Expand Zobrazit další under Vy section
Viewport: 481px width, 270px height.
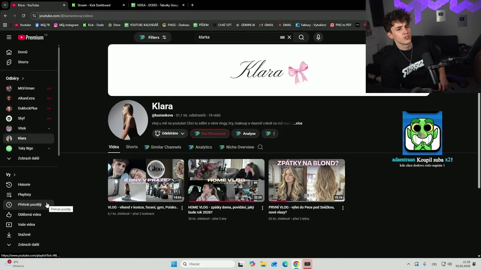click(x=29, y=244)
